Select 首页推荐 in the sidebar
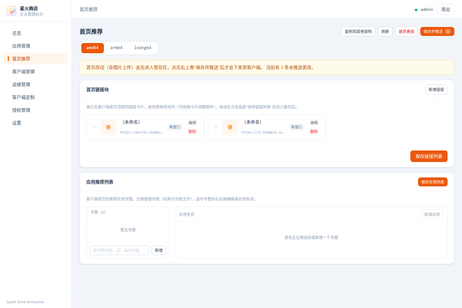 36,59
